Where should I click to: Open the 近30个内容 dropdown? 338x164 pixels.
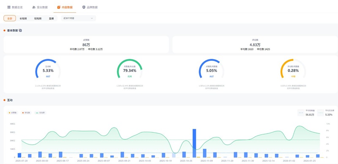(79, 18)
